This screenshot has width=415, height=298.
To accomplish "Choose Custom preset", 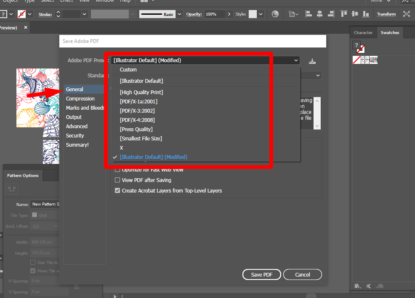I will click(128, 69).
